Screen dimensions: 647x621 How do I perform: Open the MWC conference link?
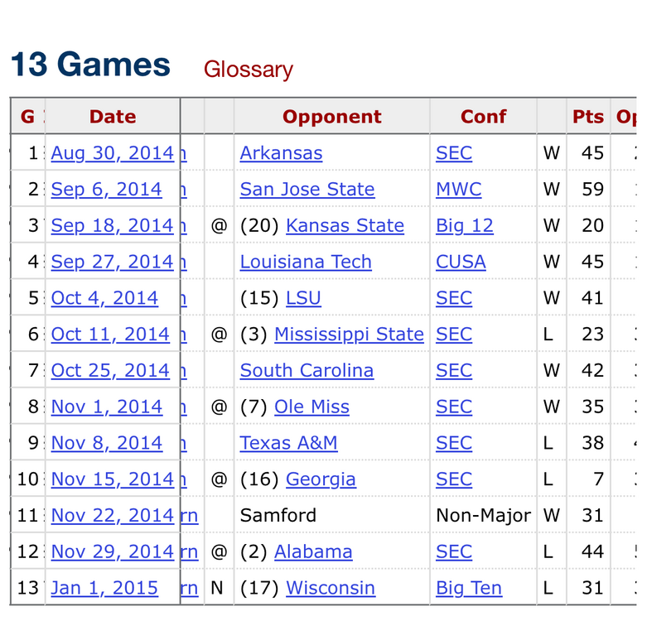click(x=458, y=190)
